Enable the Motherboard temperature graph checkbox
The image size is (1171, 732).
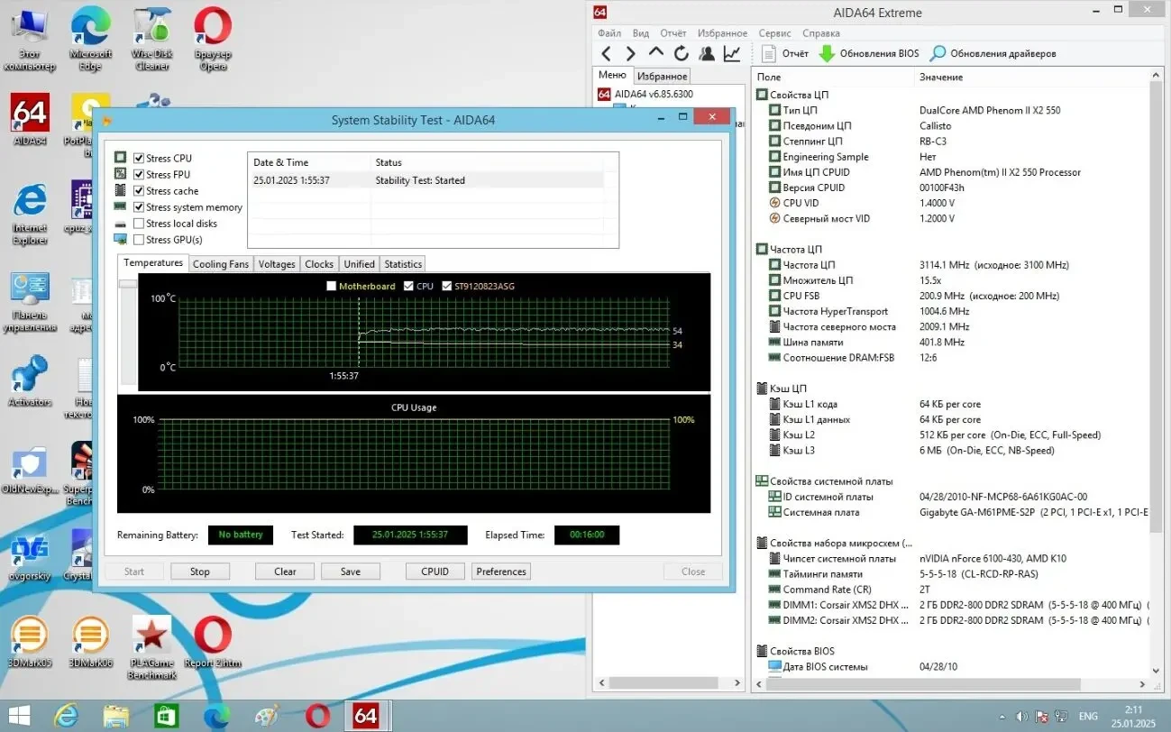tap(332, 285)
